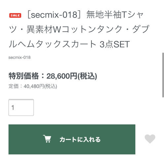Screen dimensions: 165x165
Task: Click the small (税込) after regular price
Action: pyautogui.click(x=50, y=86)
